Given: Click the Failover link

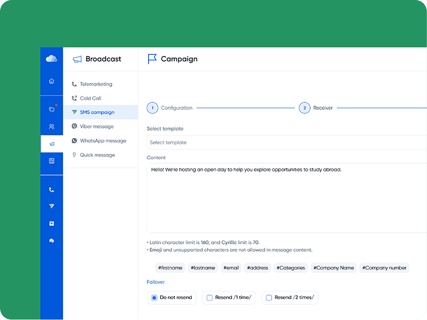Looking at the screenshot, I should tap(156, 282).
